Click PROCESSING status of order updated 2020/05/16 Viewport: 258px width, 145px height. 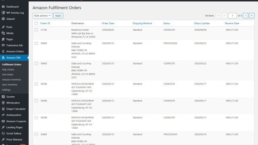point(170,134)
